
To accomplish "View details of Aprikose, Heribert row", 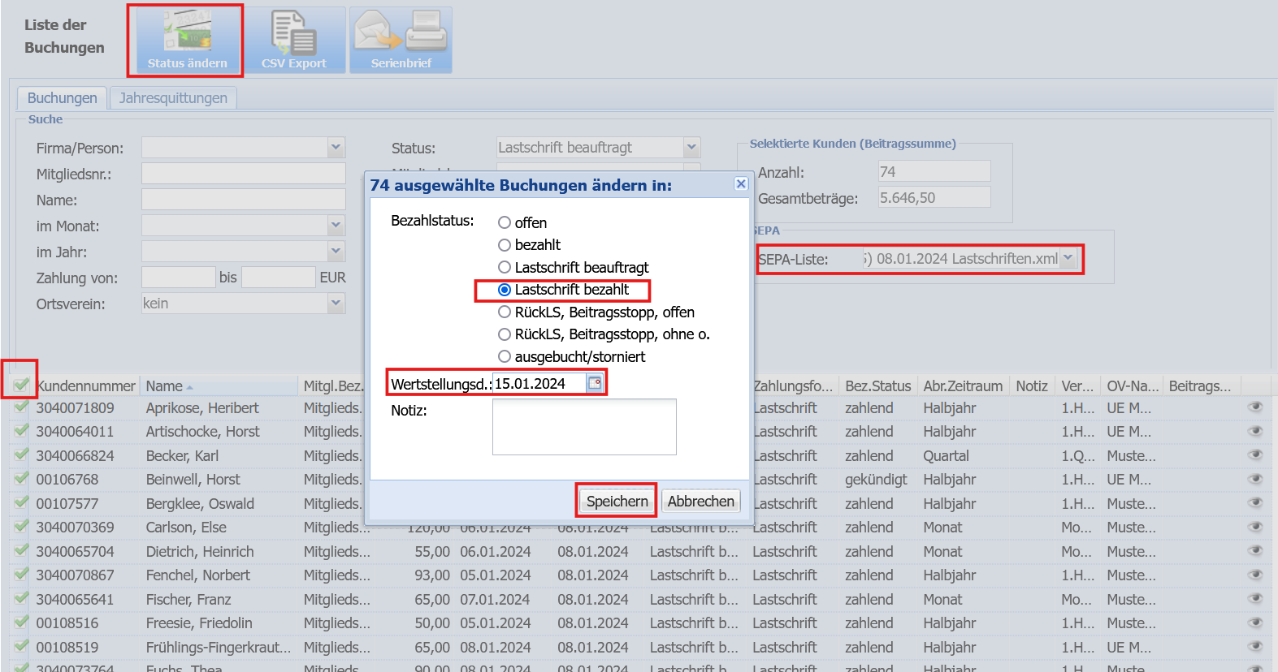I will (1255, 407).
